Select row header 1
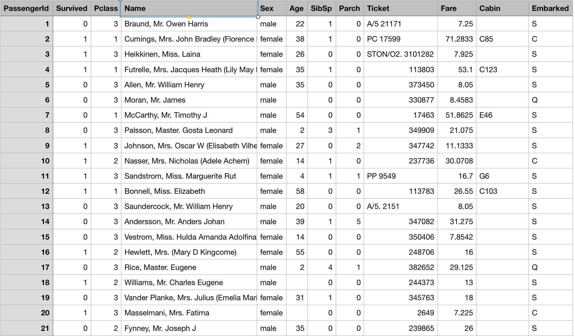 tap(26, 24)
